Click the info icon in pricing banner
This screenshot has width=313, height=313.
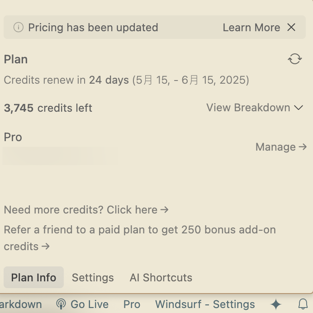pyautogui.click(x=19, y=27)
